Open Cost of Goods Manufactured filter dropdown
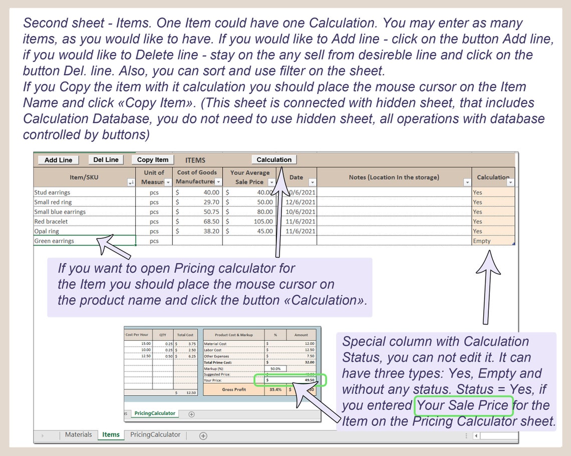 click(217, 183)
